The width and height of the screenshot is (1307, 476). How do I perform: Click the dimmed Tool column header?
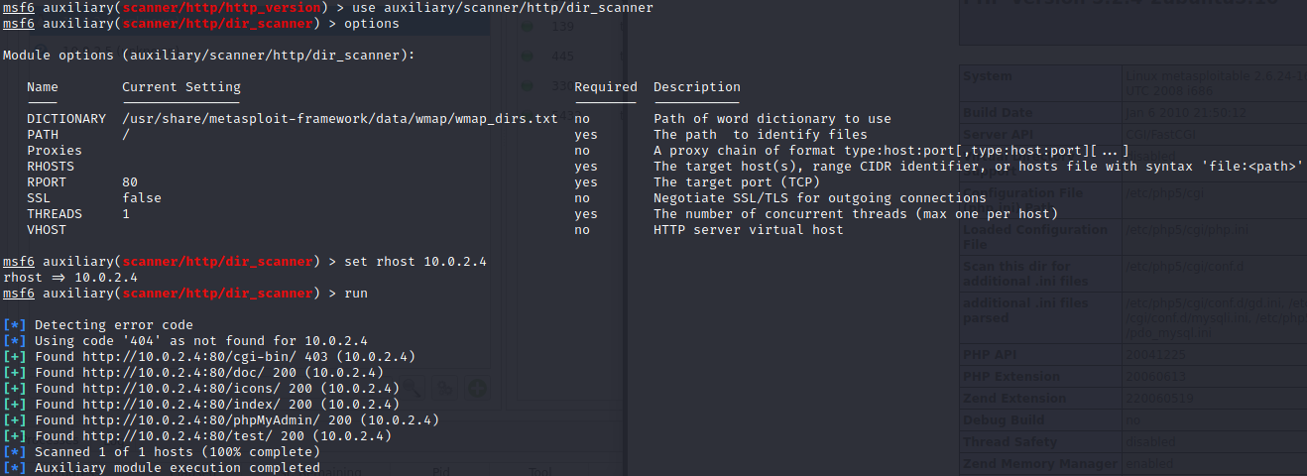[x=540, y=472]
